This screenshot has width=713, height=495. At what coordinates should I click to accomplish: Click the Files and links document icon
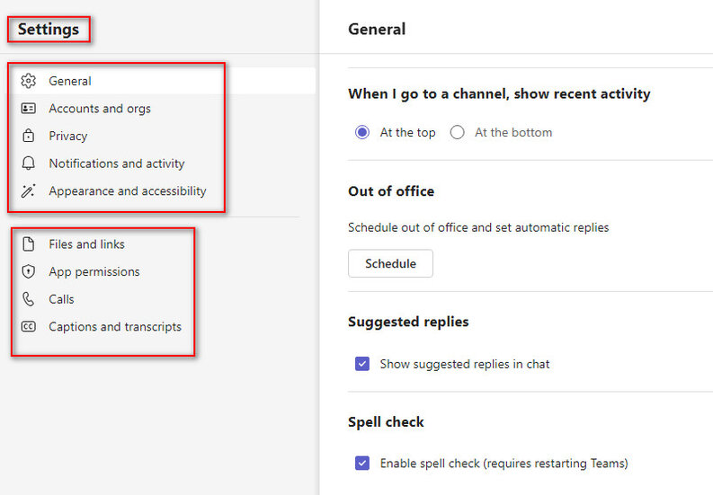pyautogui.click(x=28, y=244)
